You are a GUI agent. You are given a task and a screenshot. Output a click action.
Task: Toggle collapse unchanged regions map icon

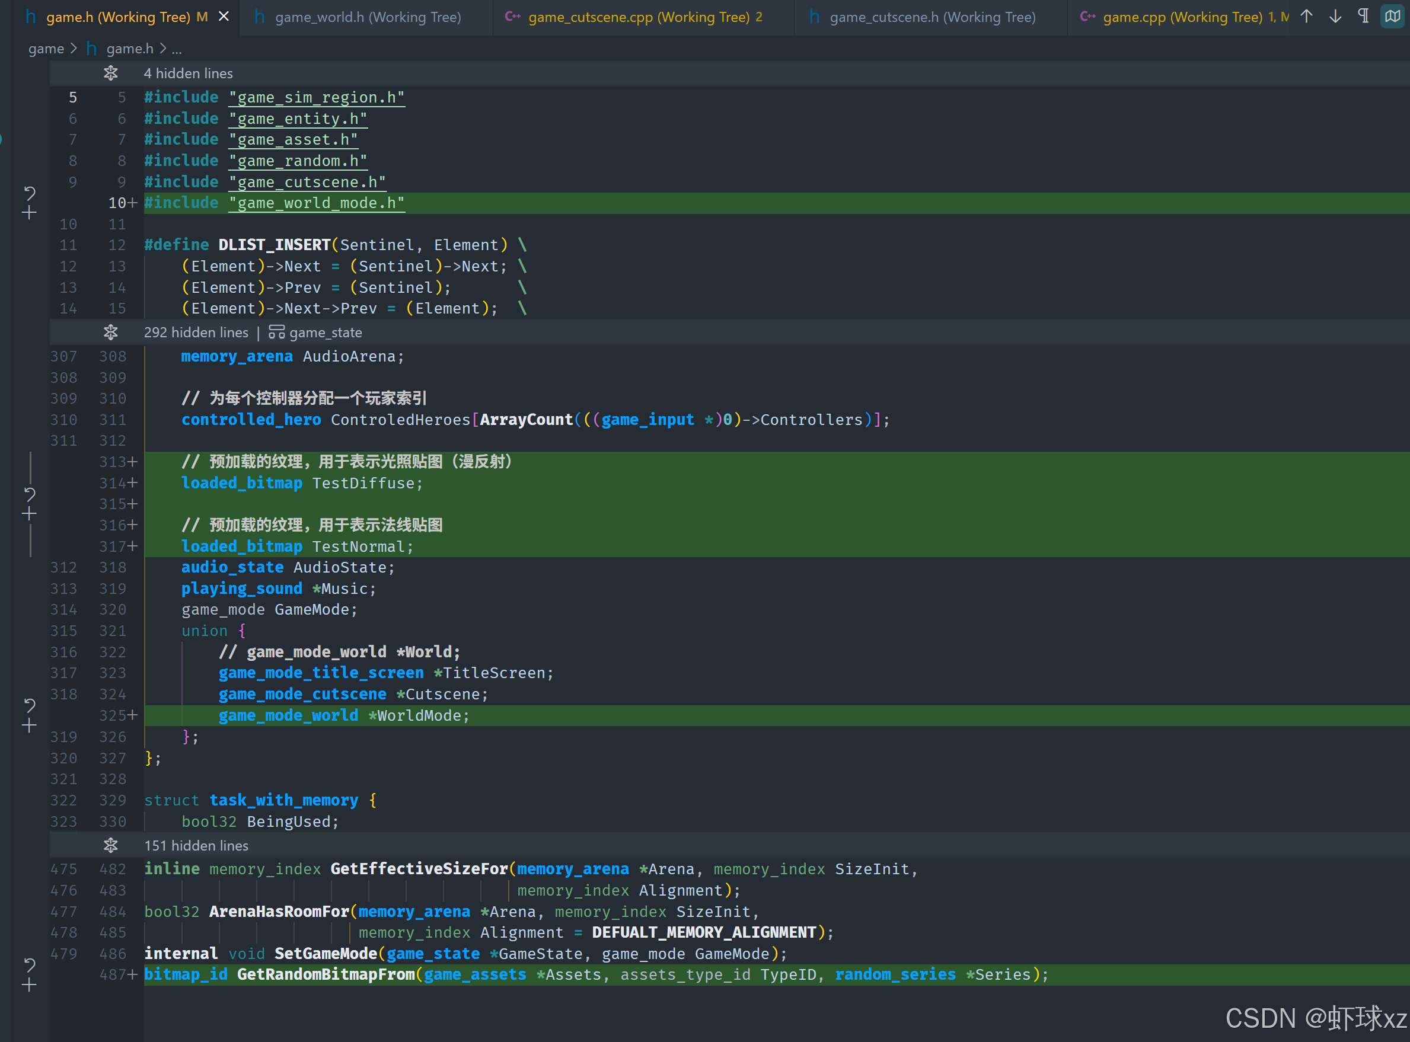point(1392,17)
